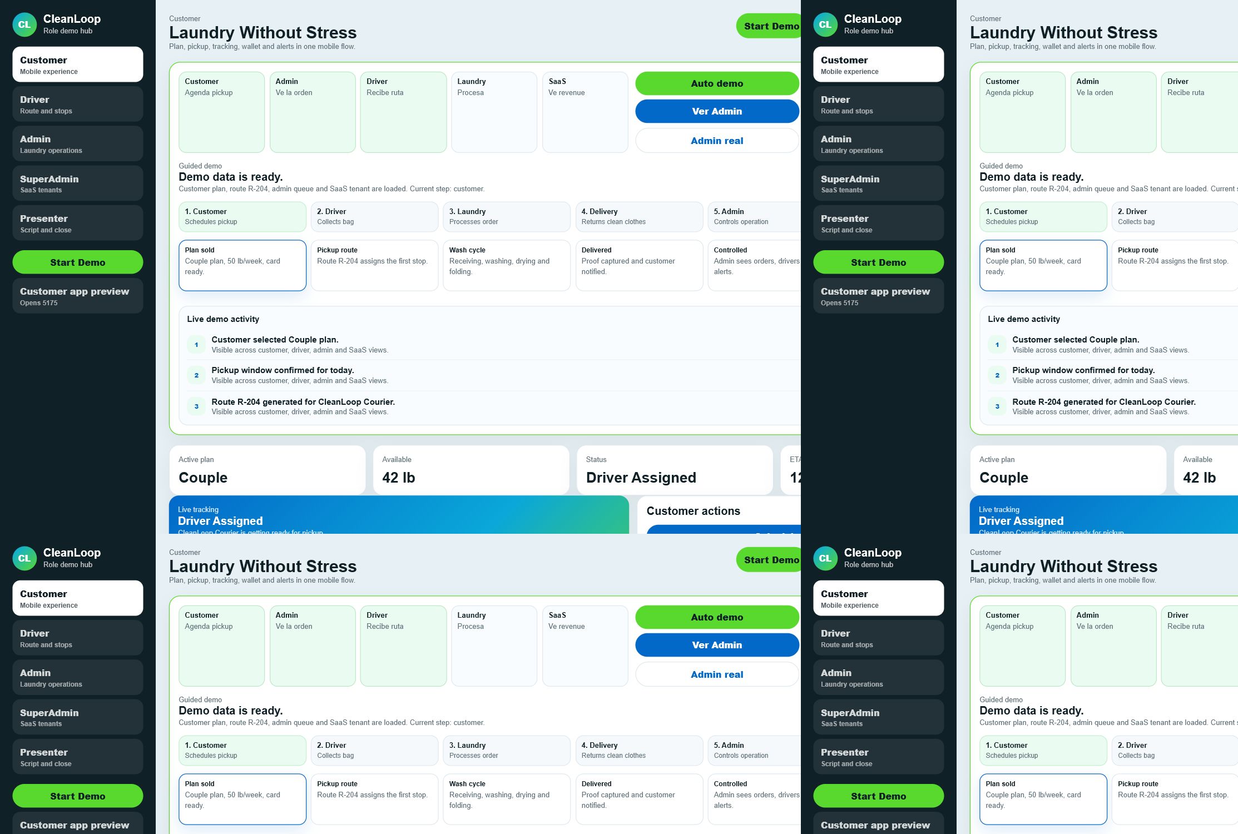Click sidebar Start Demo in upper-right panel

[879, 262]
